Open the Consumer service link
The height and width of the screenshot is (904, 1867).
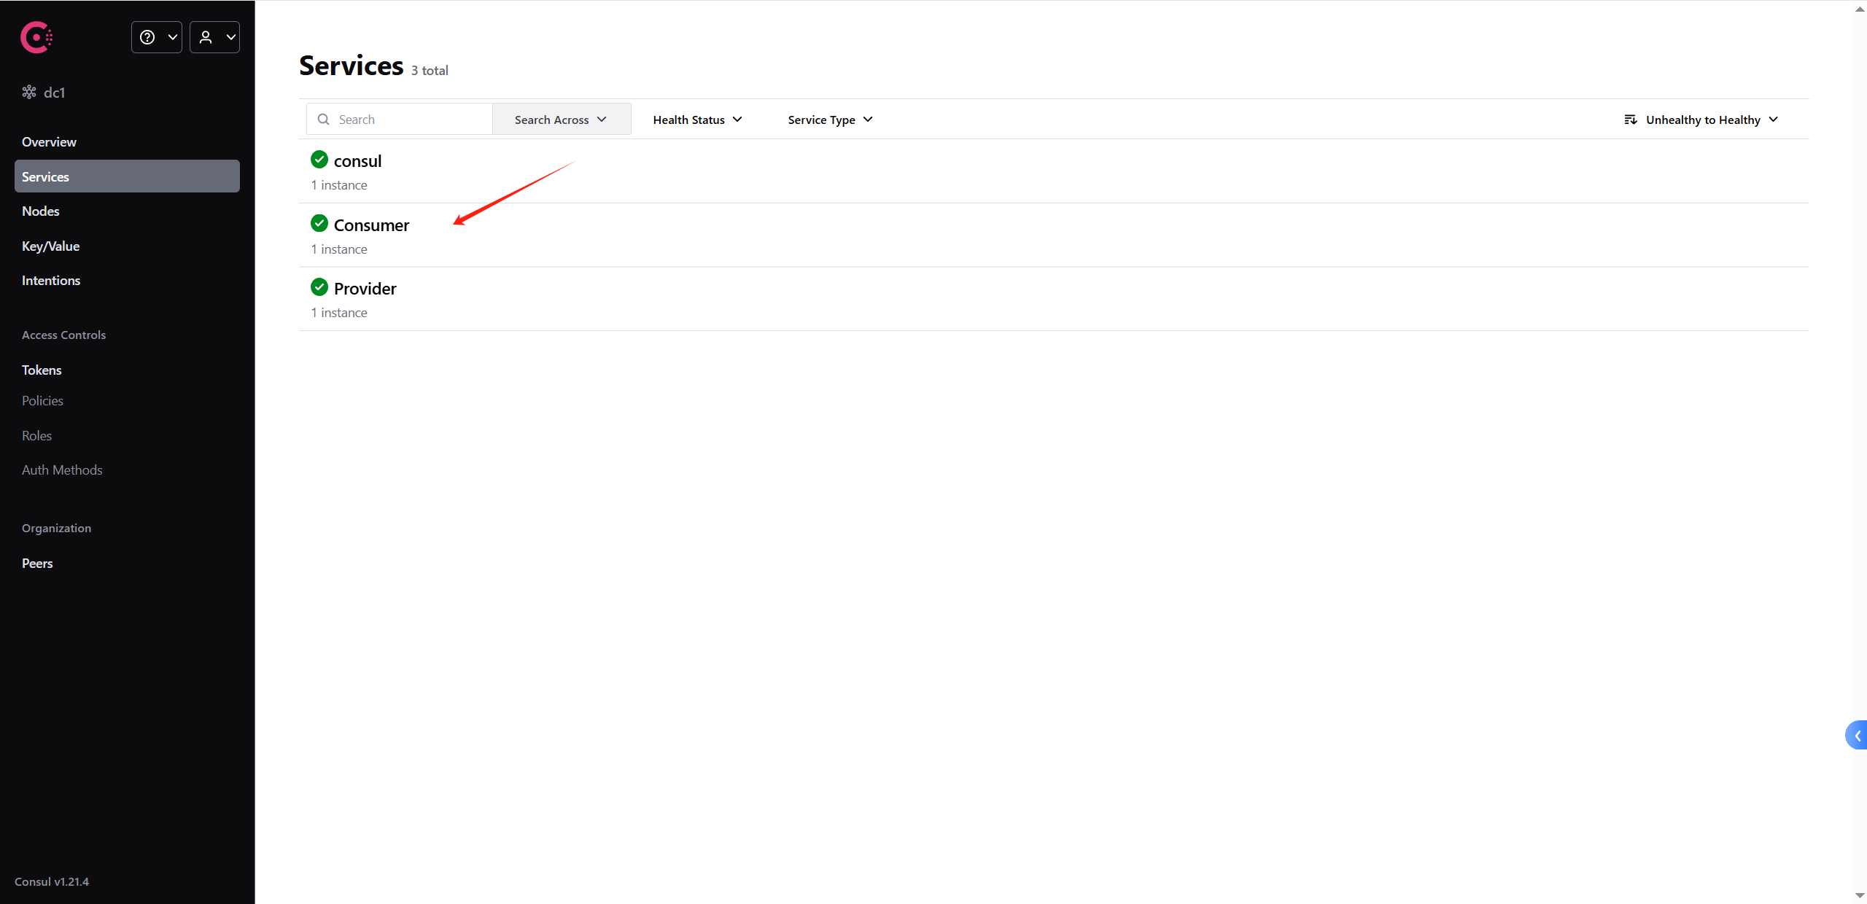pos(371,225)
